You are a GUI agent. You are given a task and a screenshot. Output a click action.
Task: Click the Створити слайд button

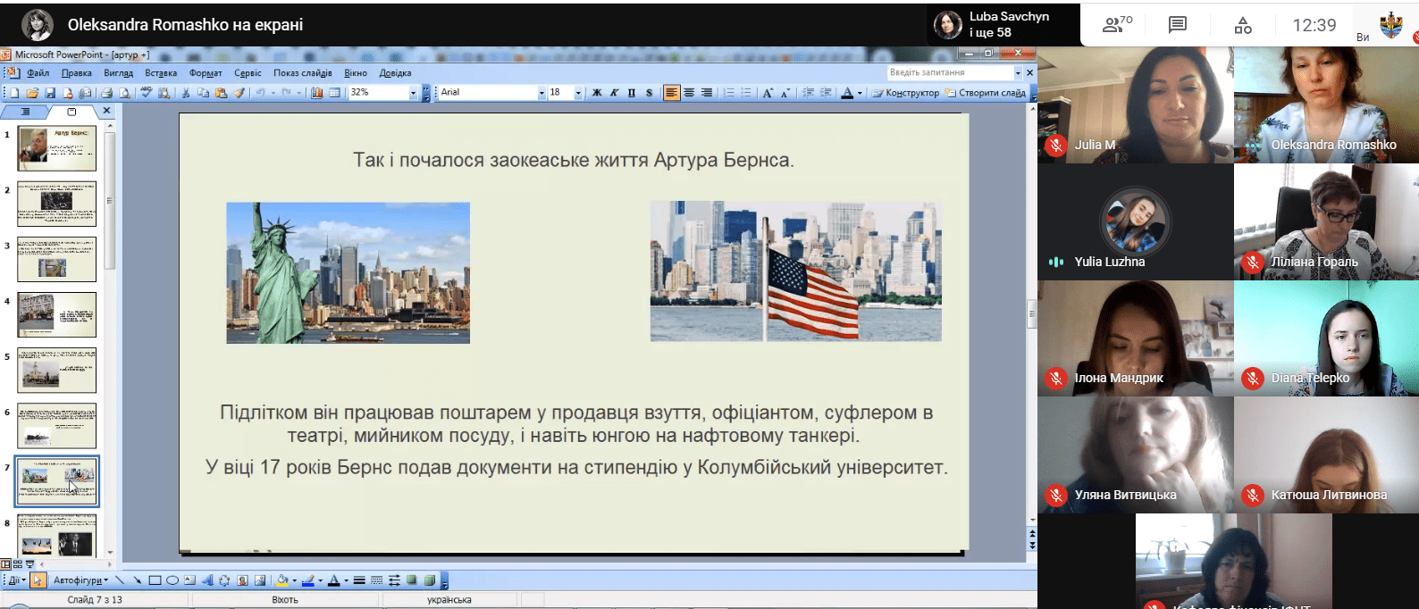point(987,93)
